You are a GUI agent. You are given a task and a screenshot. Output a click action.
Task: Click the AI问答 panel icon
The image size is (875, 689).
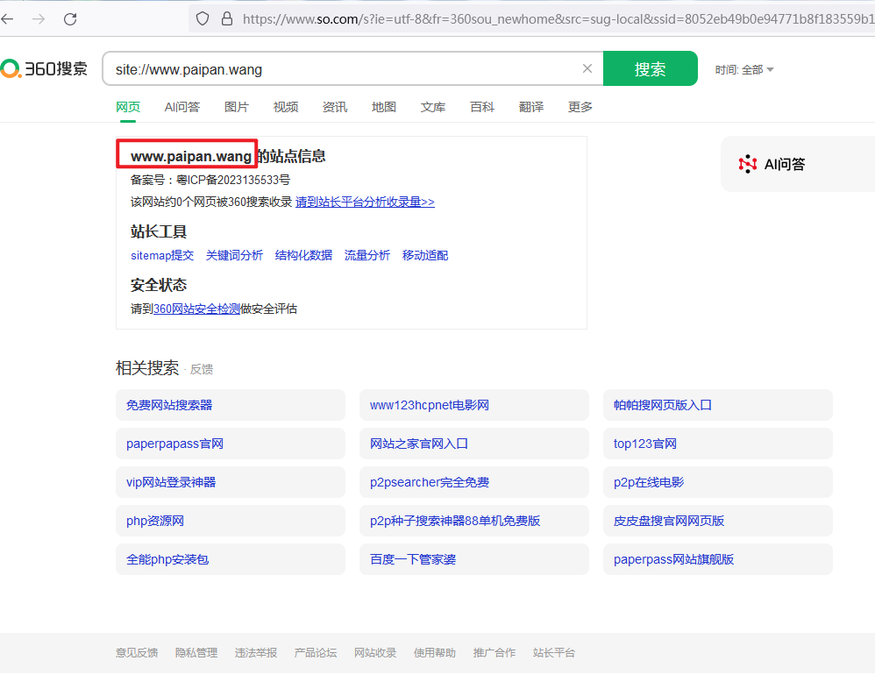[748, 164]
